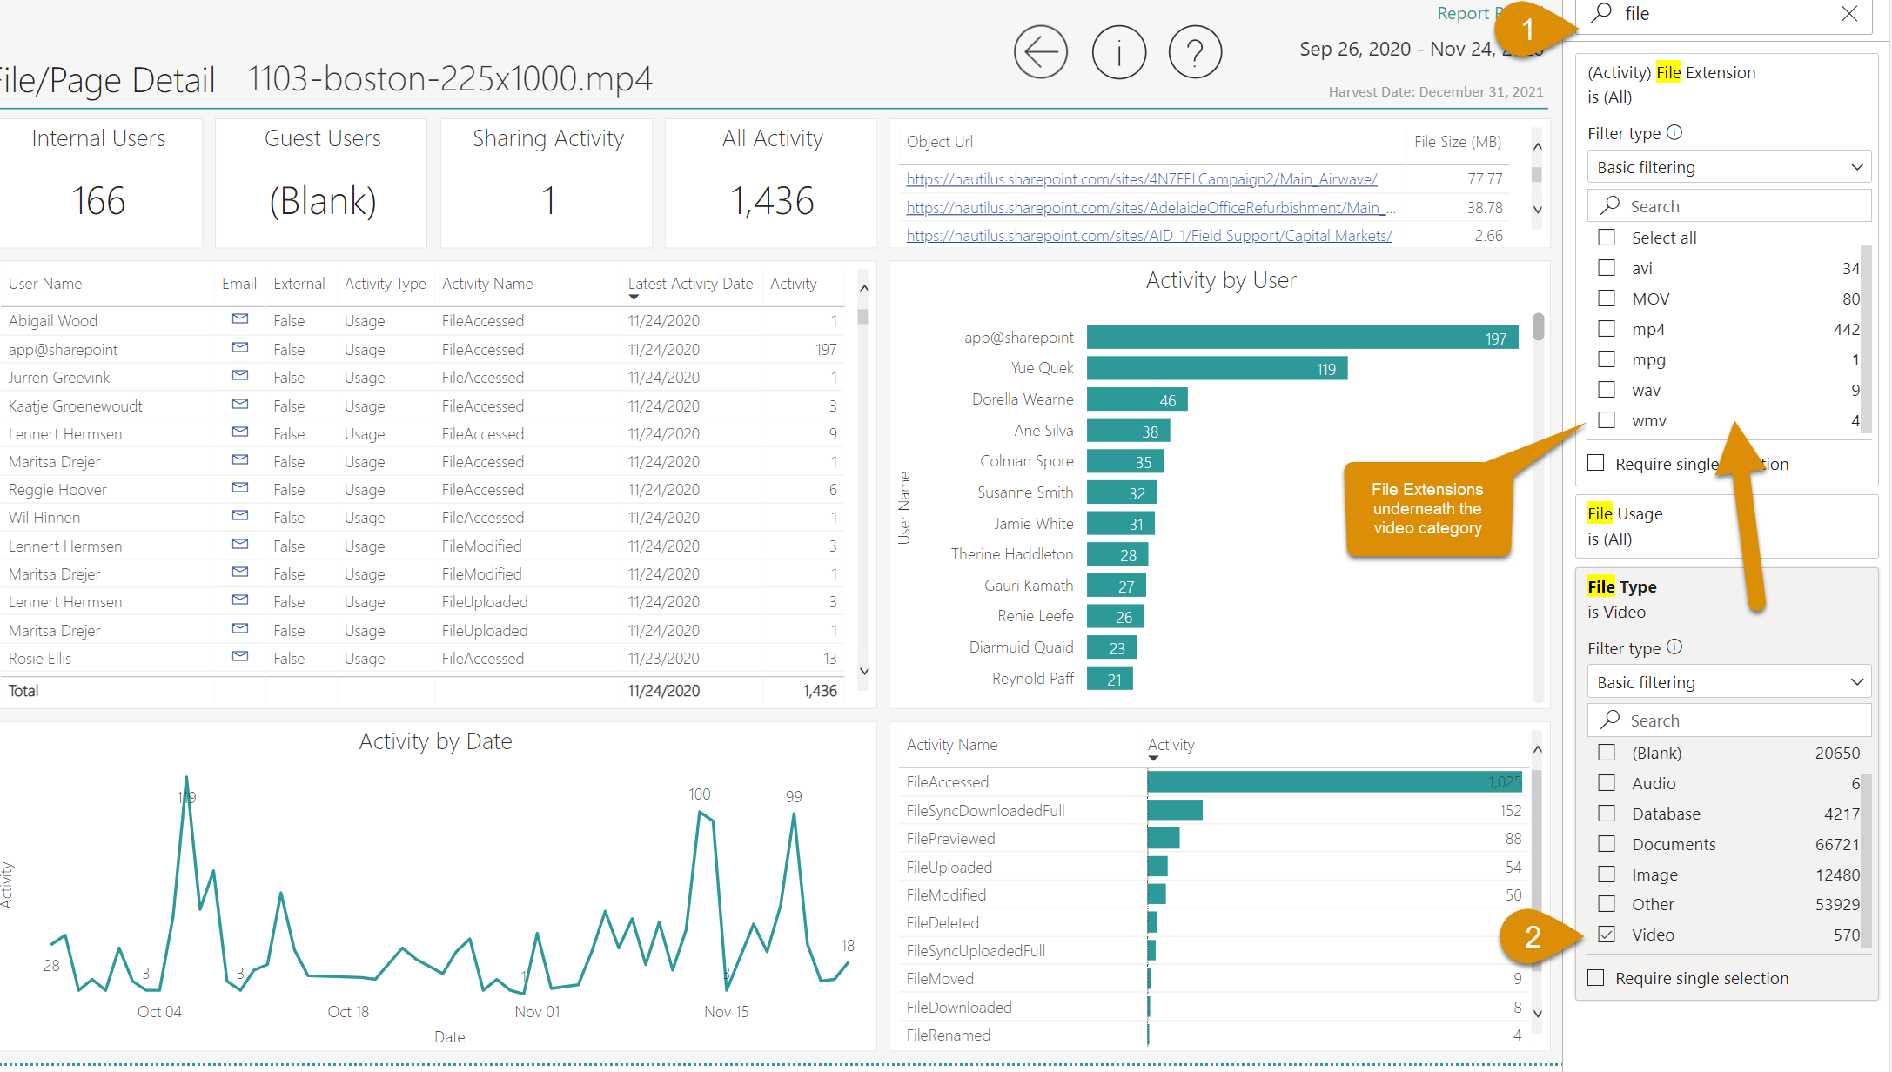Click email envelope icon for Abigail Wood
The height and width of the screenshot is (1072, 1892).
240,319
